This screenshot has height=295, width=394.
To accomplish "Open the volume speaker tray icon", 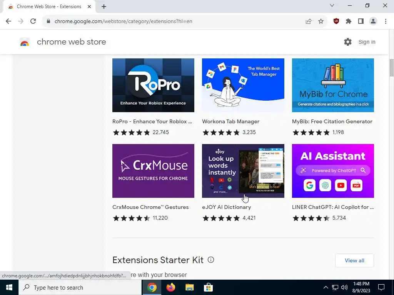I will click(344, 287).
